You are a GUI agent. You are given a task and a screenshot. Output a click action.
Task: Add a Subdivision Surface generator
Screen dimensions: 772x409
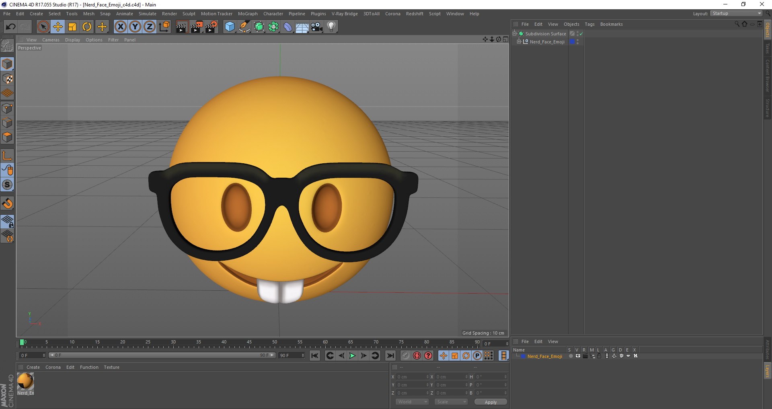tap(259, 27)
